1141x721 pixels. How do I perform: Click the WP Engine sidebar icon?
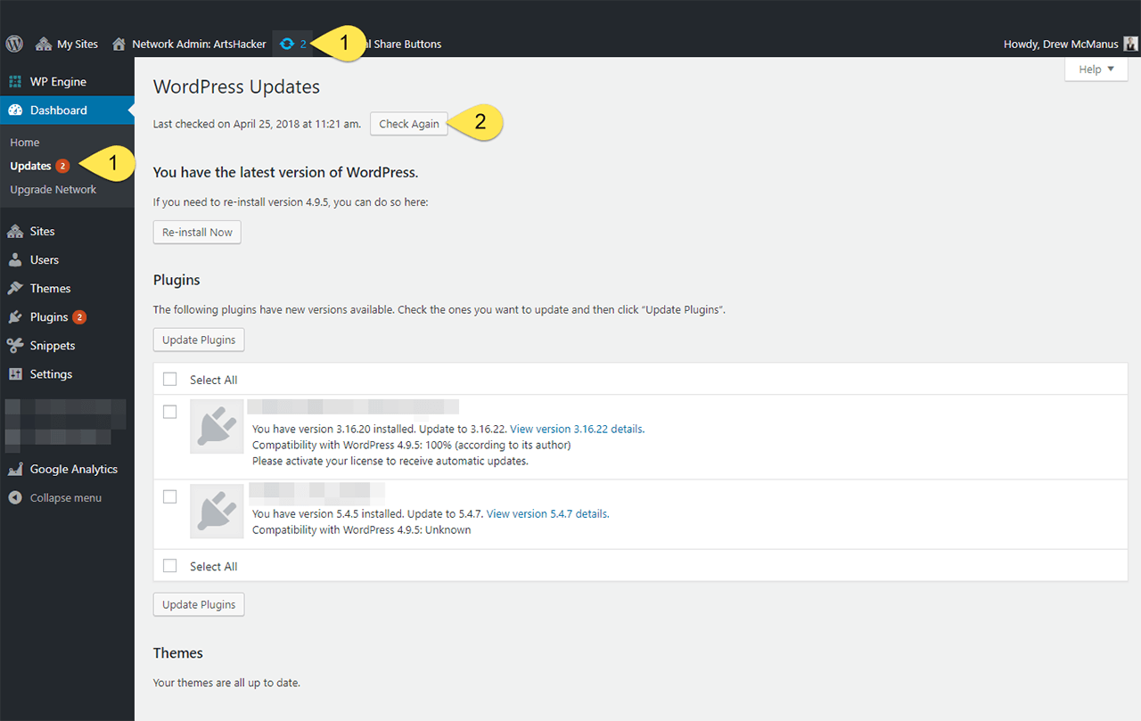coord(15,82)
